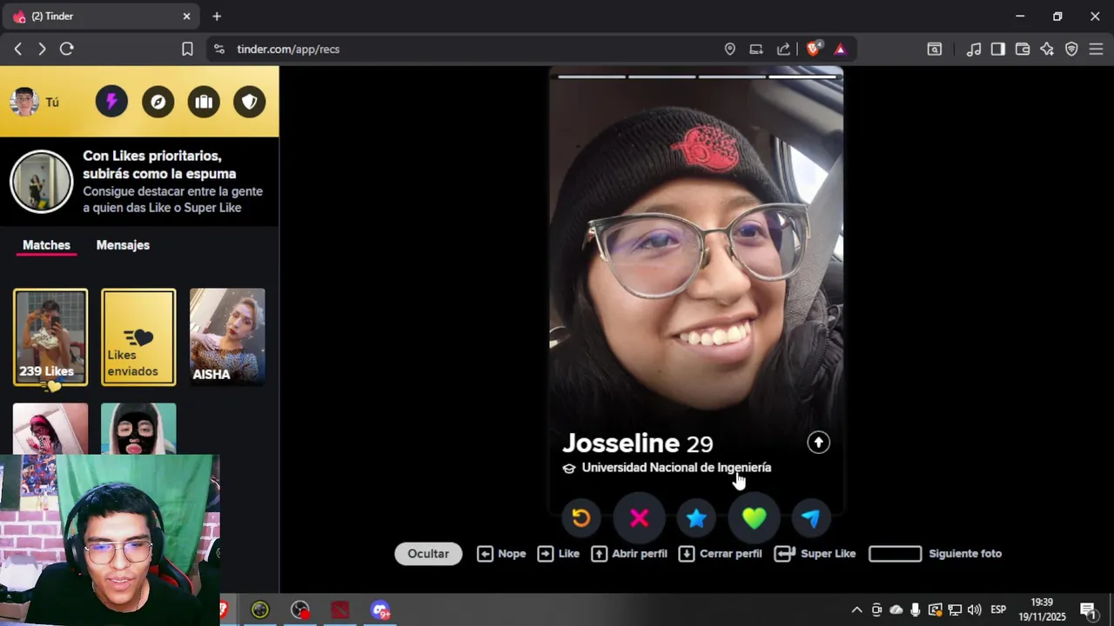
Task: Open the Explore compass icon
Action: tap(158, 102)
